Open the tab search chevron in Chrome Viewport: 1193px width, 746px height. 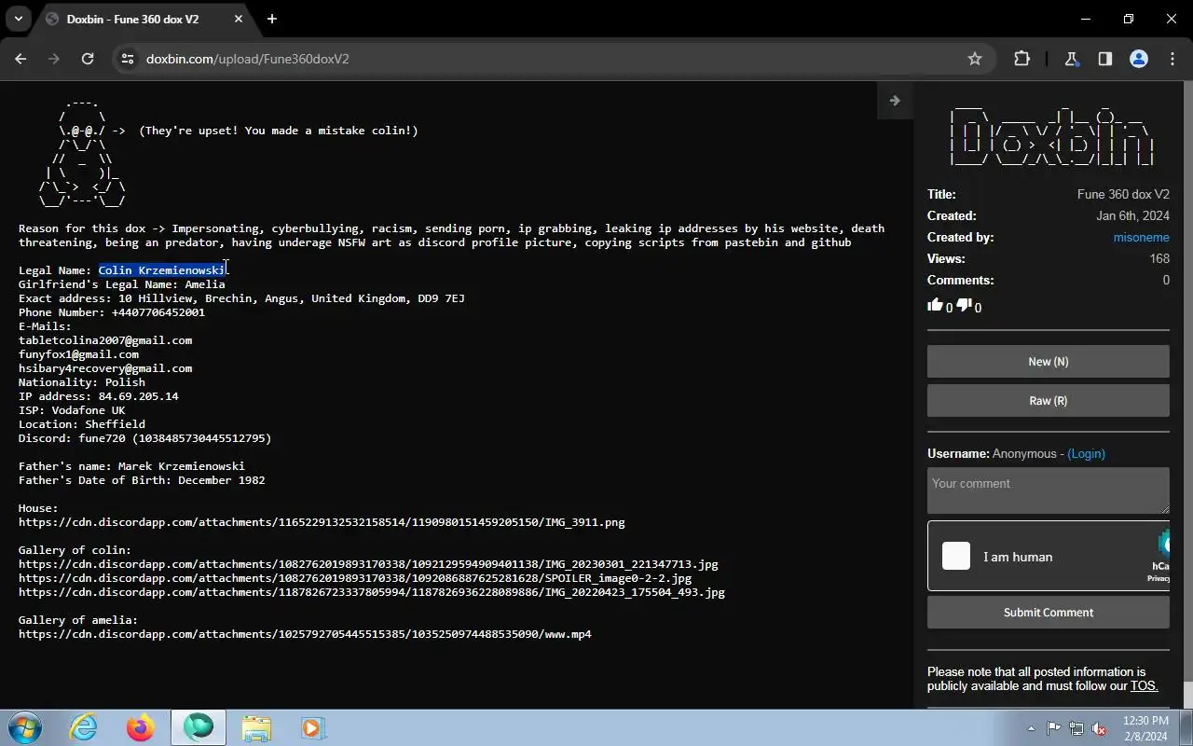pos(18,19)
